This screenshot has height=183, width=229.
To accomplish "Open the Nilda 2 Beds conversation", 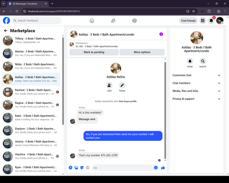I will [31, 66].
